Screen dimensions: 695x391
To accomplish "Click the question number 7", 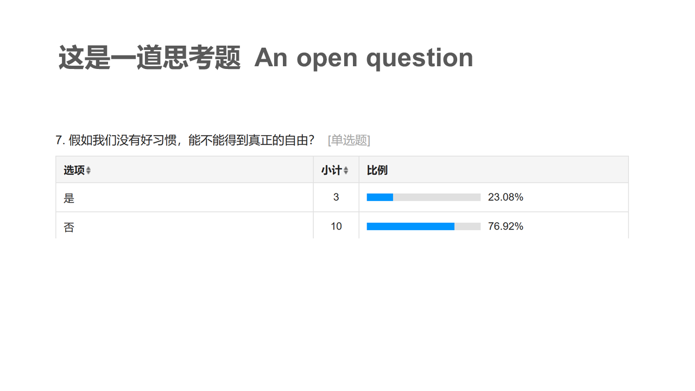I will [x=59, y=140].
